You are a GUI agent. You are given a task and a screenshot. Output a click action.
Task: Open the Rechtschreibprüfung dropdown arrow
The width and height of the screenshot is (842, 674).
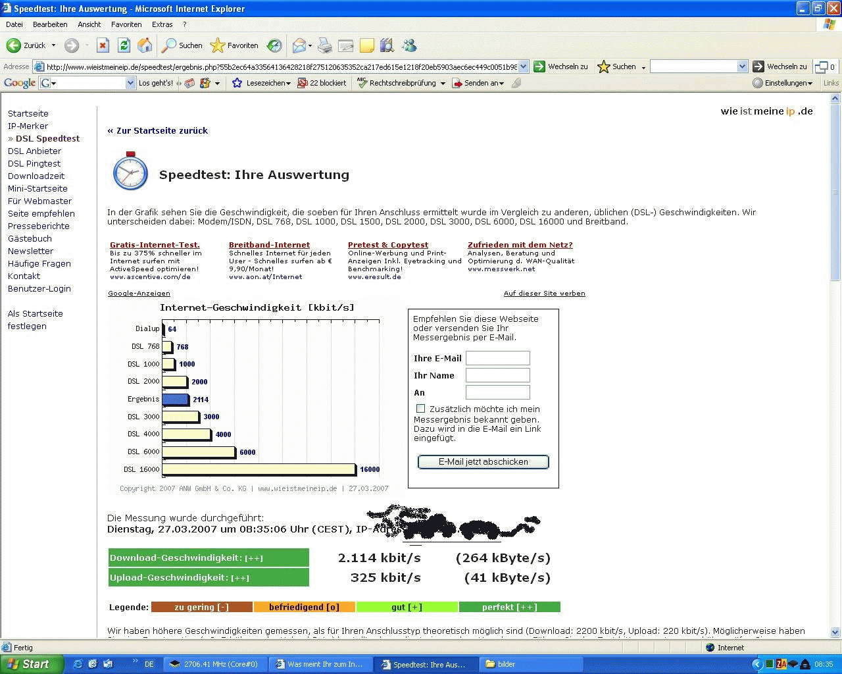(443, 83)
